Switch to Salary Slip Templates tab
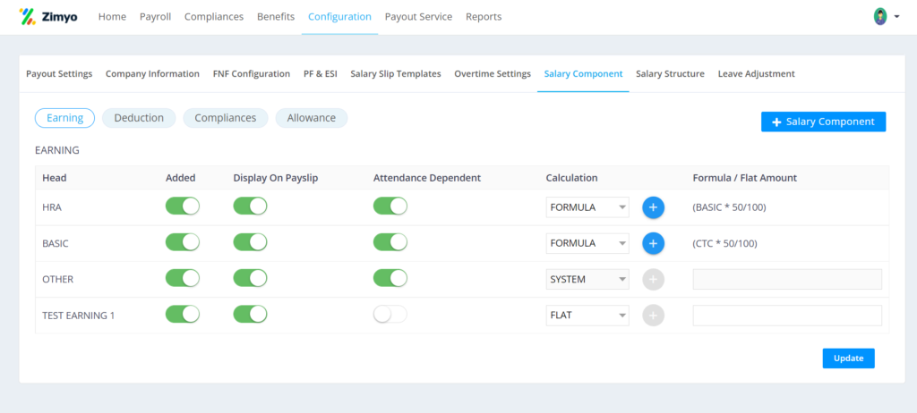Screen dimensions: 917x413 396,74
